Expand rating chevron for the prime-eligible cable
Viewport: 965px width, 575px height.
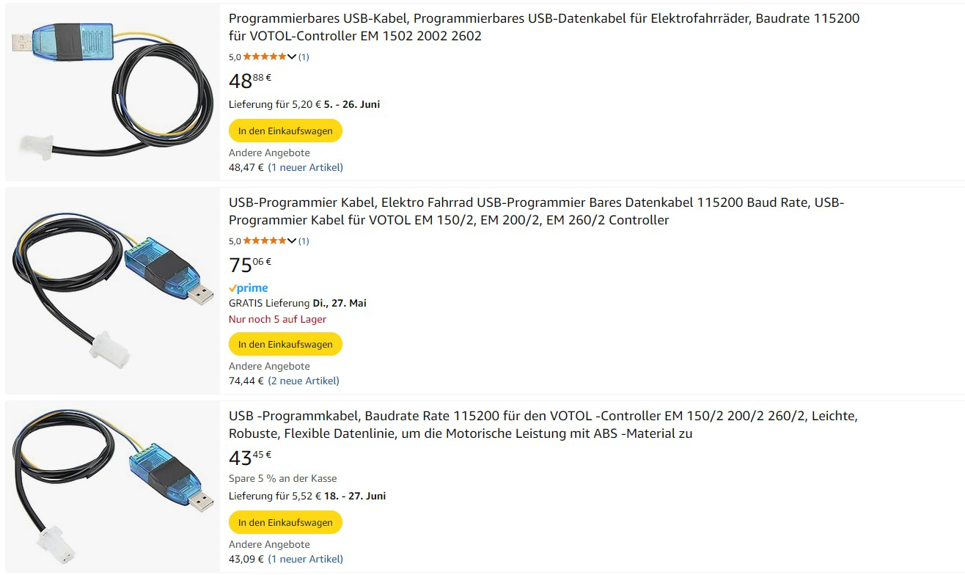pyautogui.click(x=292, y=241)
